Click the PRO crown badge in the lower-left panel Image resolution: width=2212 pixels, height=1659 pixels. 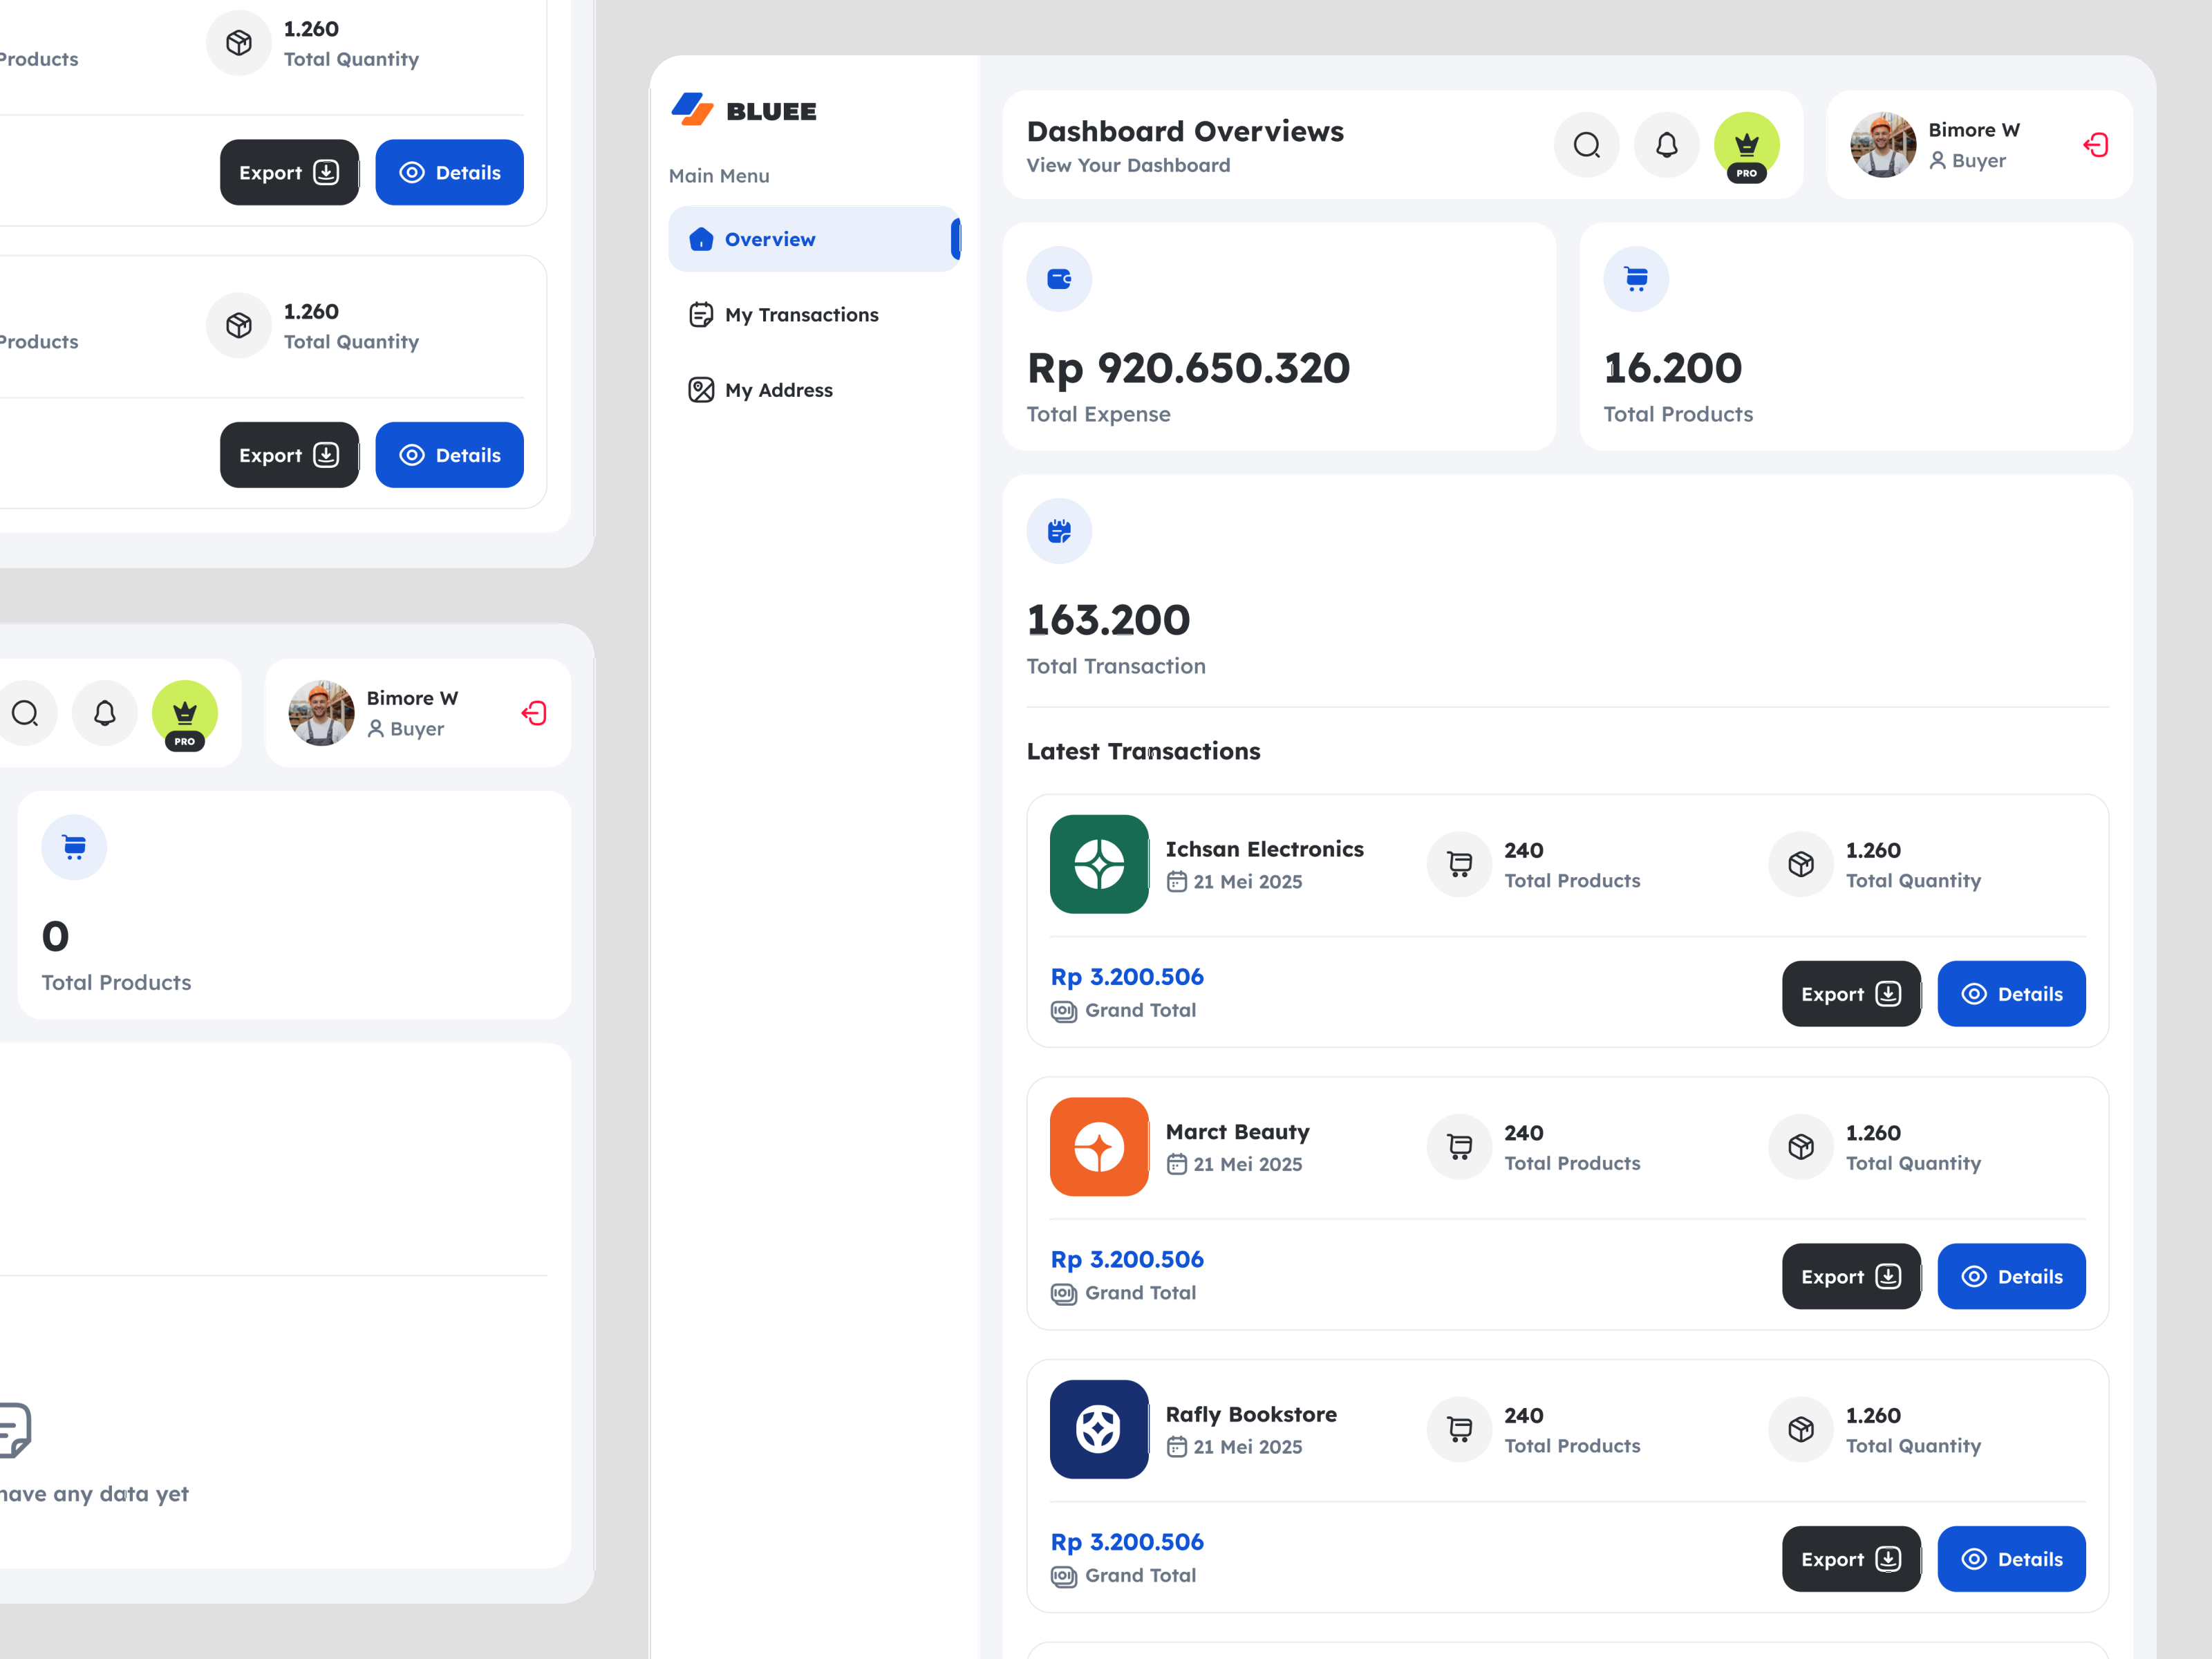pos(185,715)
